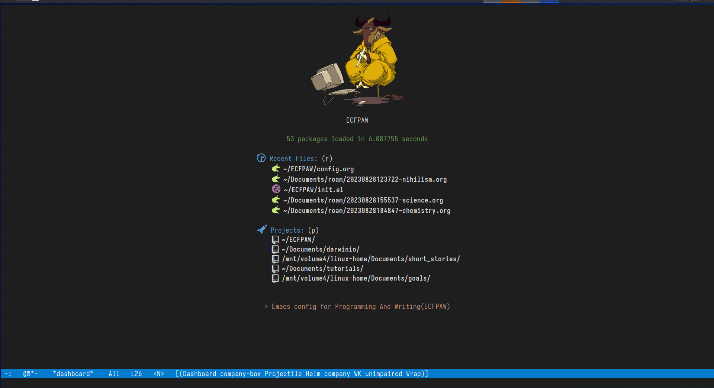Viewport: 714px width, 388px height.
Task: Click the book icon beside ~/Documents/darwinio/
Action: [275, 249]
